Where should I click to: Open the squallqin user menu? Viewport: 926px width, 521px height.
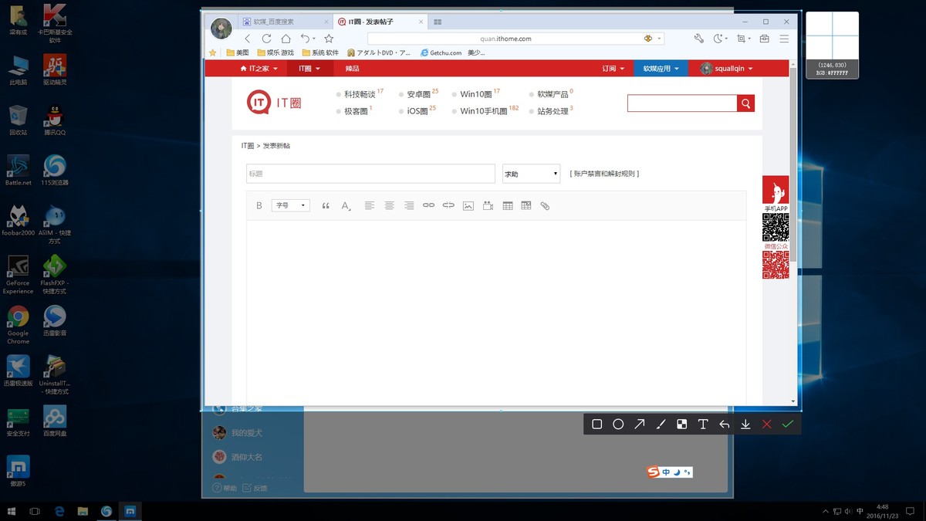(x=727, y=69)
